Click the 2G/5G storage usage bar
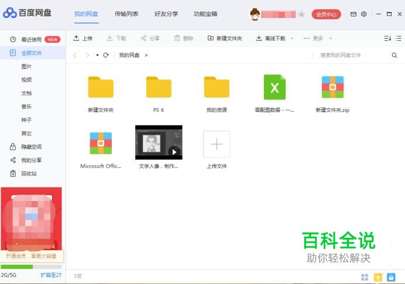 point(31,266)
